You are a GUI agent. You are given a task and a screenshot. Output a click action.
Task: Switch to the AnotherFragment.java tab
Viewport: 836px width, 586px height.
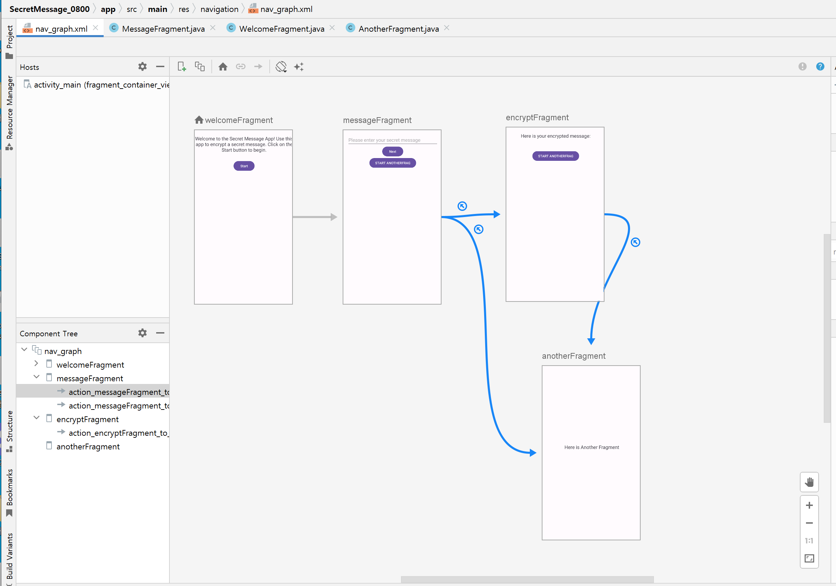(398, 29)
